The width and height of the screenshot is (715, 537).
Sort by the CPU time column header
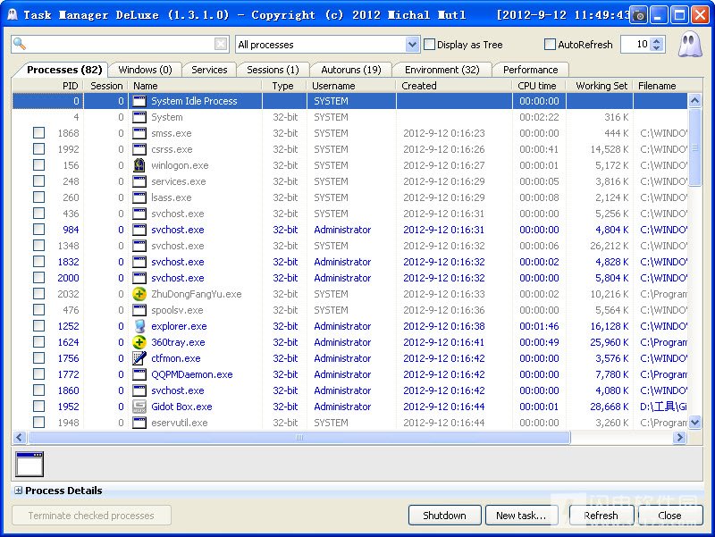(x=539, y=86)
